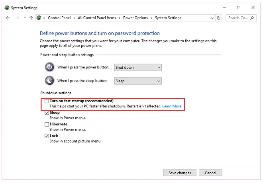
Task: Go to All Control Panel Items breadcrumb
Action: coord(97,18)
